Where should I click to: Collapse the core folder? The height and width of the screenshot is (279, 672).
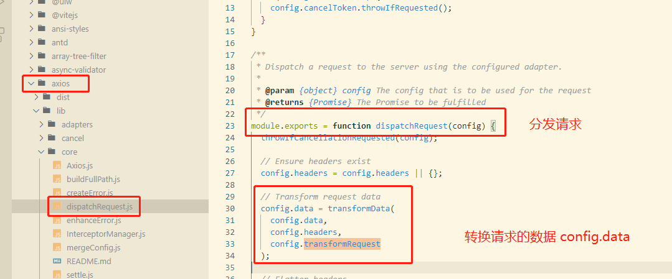point(41,152)
